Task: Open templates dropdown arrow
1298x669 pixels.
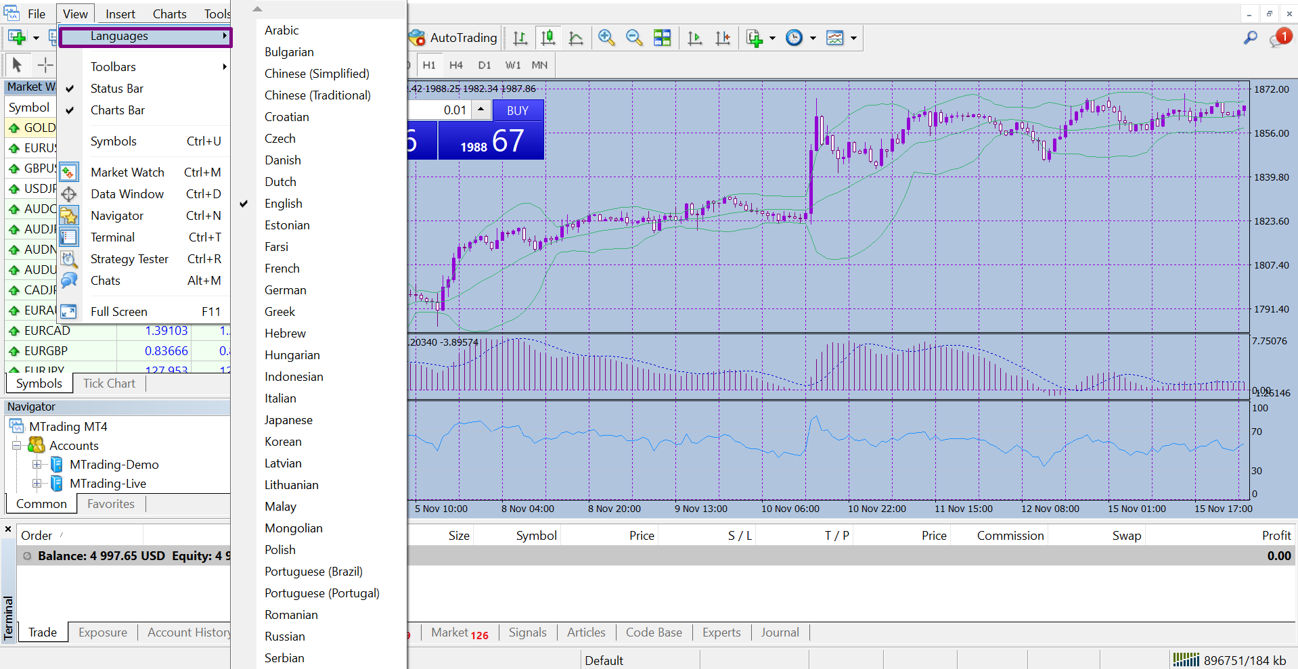Action: tap(853, 38)
